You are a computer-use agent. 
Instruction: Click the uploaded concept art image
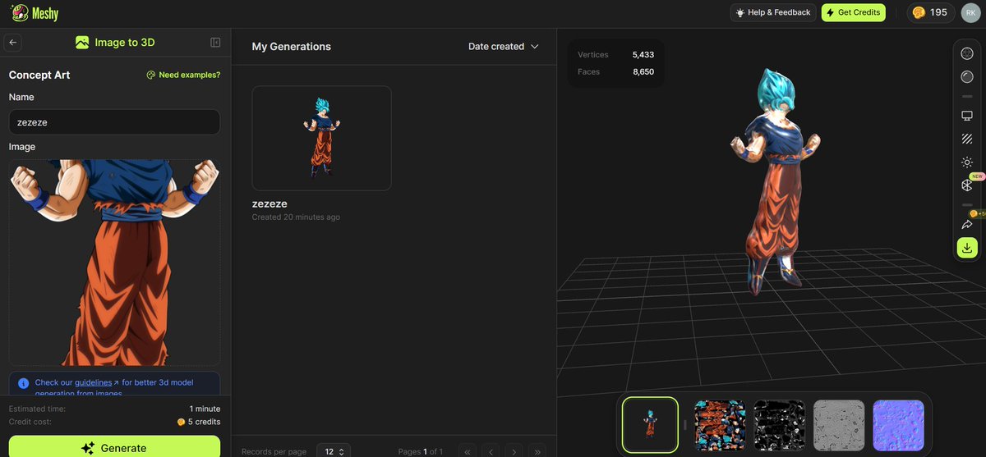click(x=114, y=263)
